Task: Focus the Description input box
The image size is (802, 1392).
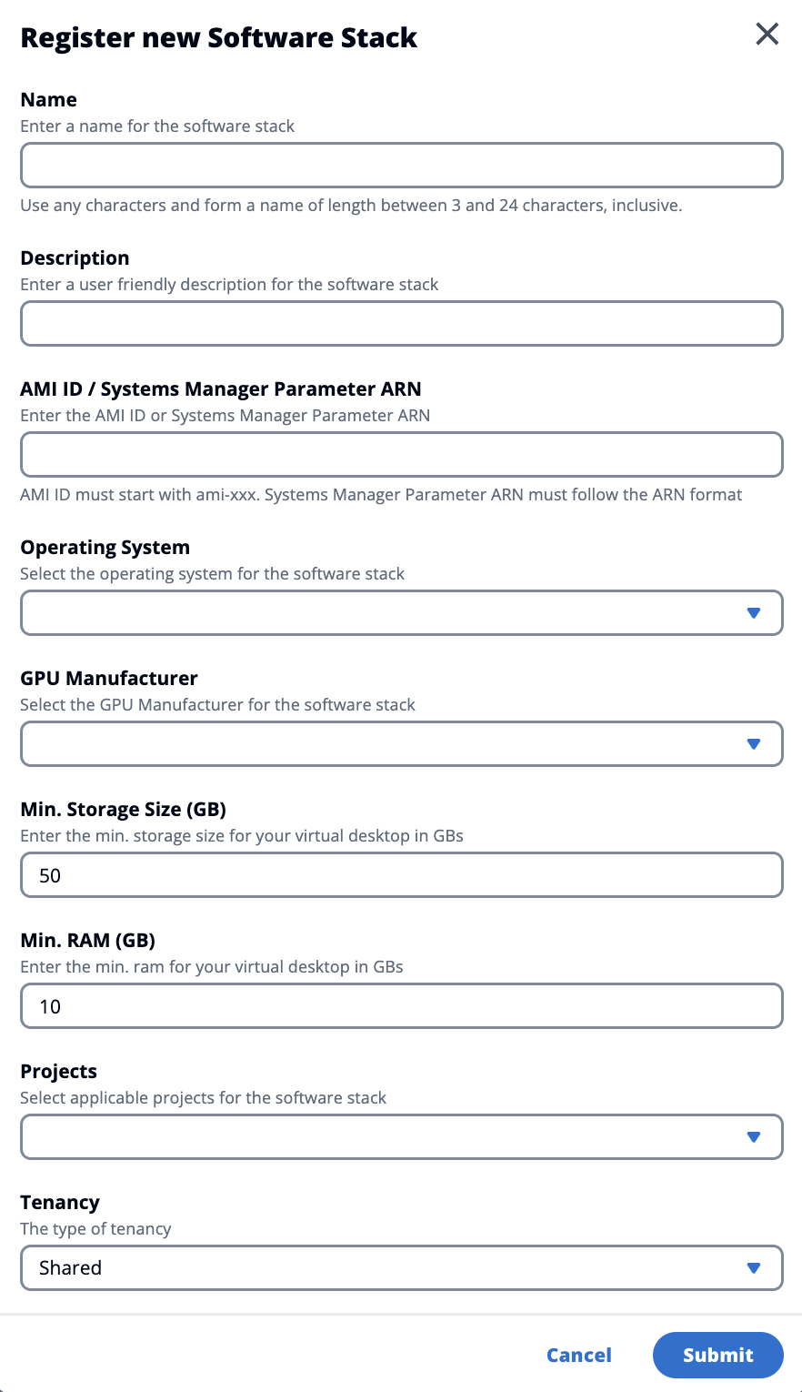Action: coord(401,324)
